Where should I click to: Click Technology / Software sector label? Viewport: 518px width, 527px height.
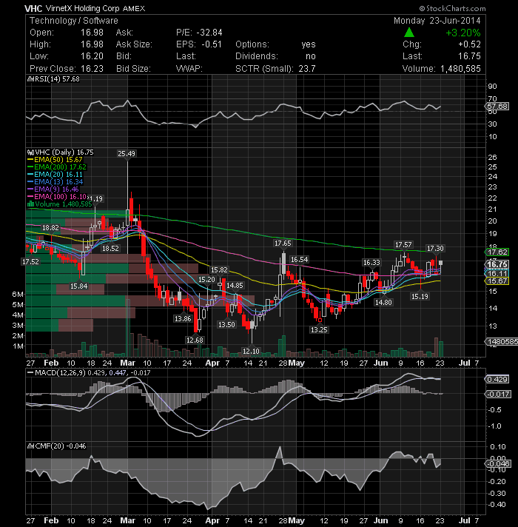click(74, 21)
